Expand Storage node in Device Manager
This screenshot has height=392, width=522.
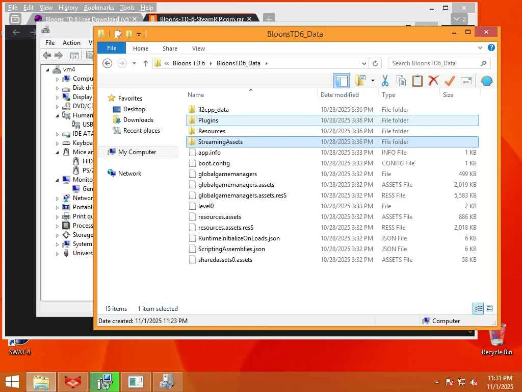point(57,235)
